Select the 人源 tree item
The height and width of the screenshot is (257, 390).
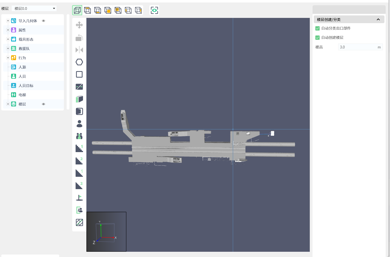click(22, 67)
